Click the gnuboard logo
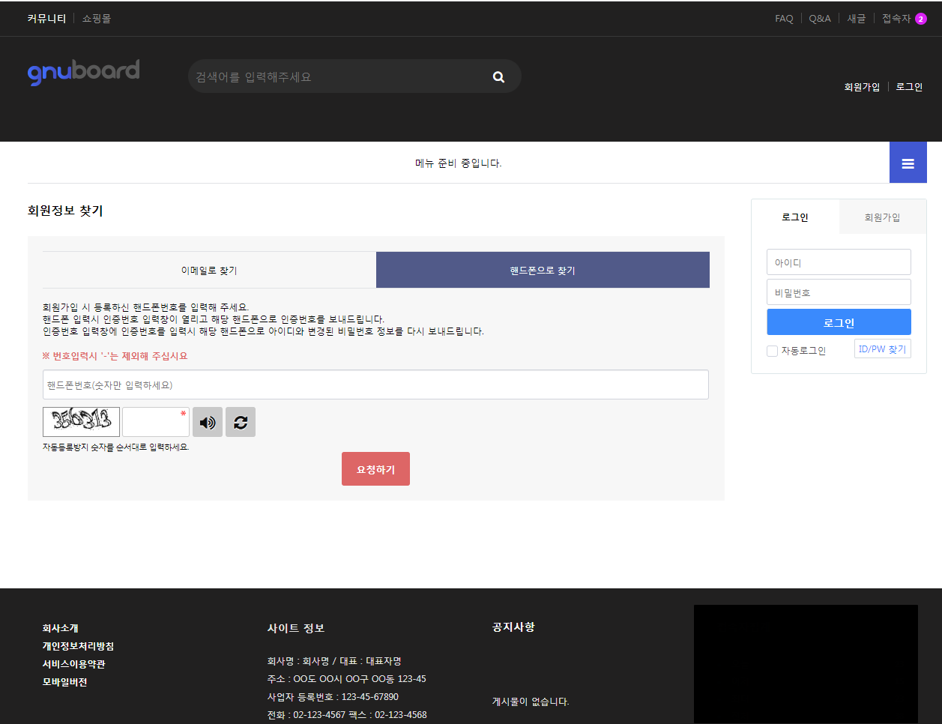 83,72
